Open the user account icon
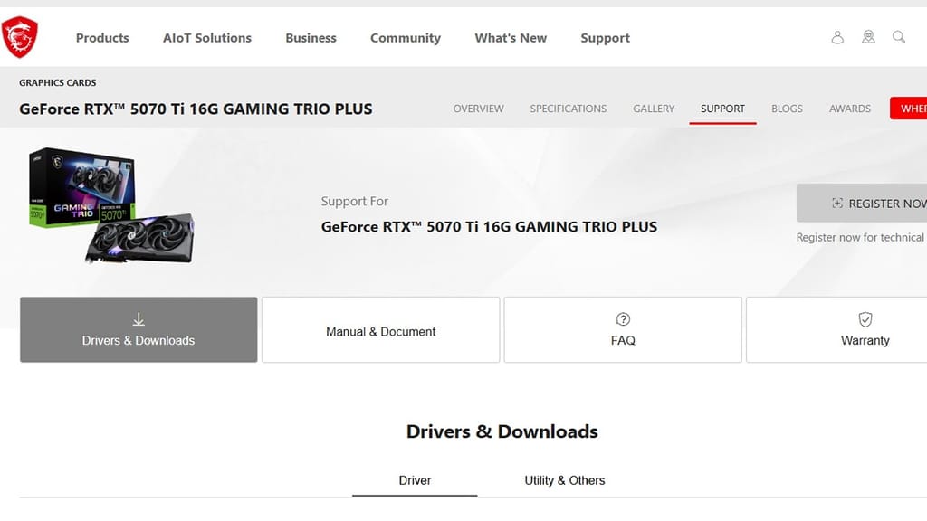The image size is (927, 521). (837, 38)
